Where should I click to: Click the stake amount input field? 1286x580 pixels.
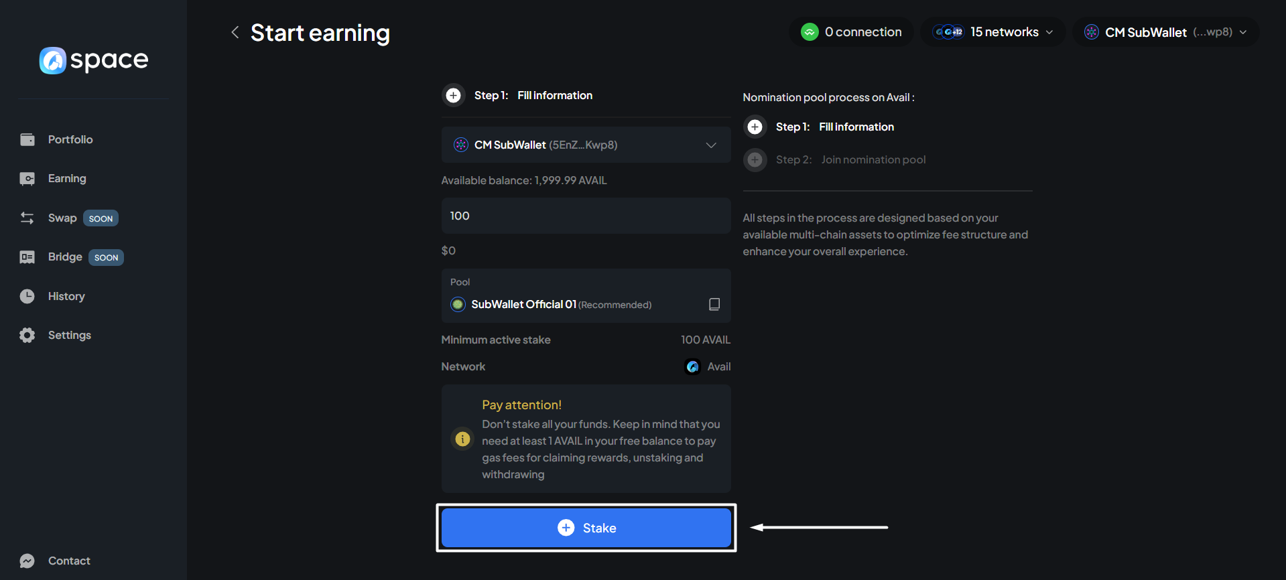click(585, 216)
